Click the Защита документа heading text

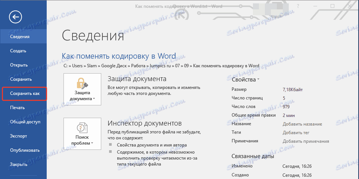137,79
